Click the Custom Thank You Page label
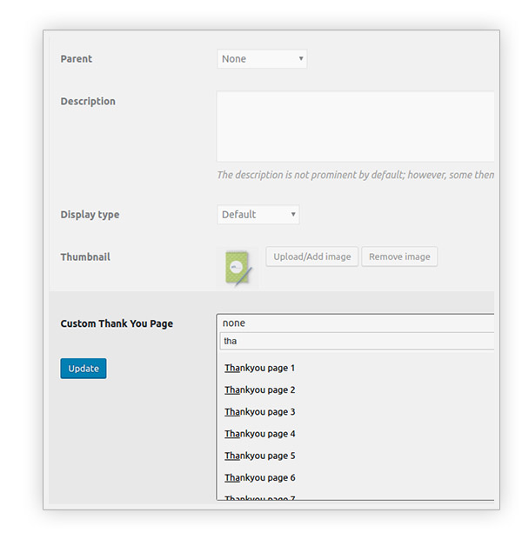The image size is (522, 546). pos(117,323)
